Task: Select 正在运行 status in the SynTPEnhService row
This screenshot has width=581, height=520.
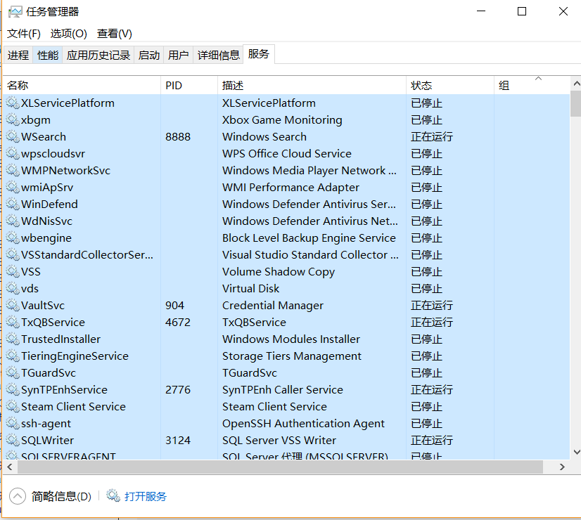Action: pyautogui.click(x=432, y=389)
